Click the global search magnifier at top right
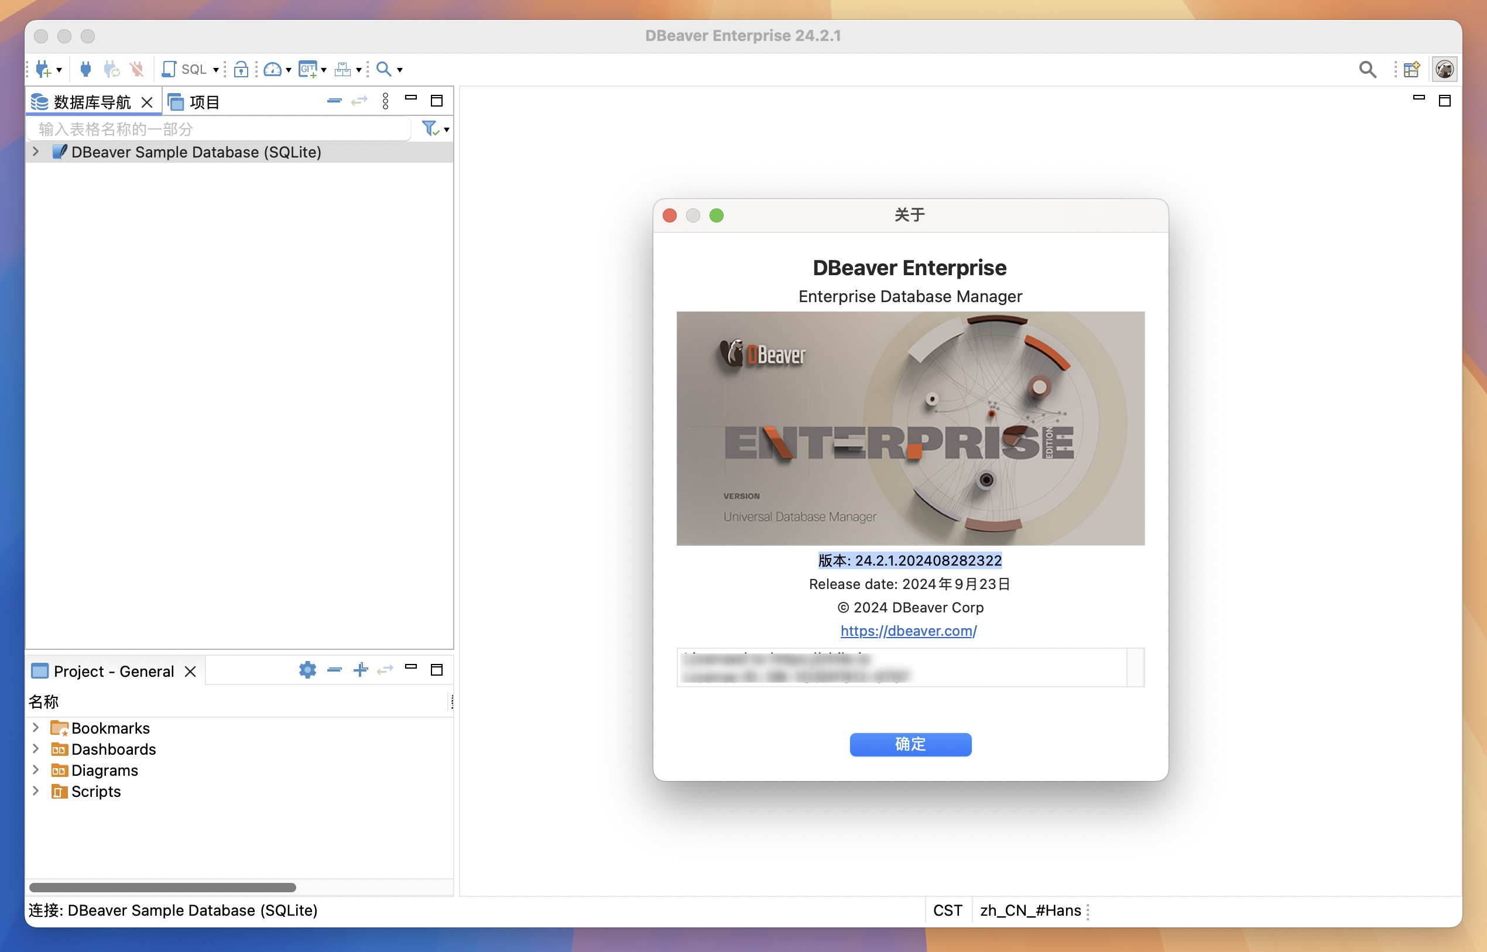This screenshot has height=952, width=1487. (x=1367, y=69)
